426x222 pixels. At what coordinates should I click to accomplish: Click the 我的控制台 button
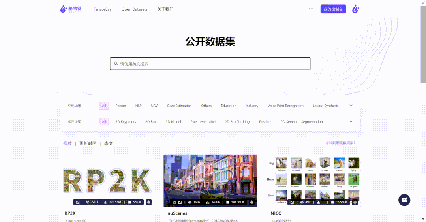pos(333,9)
